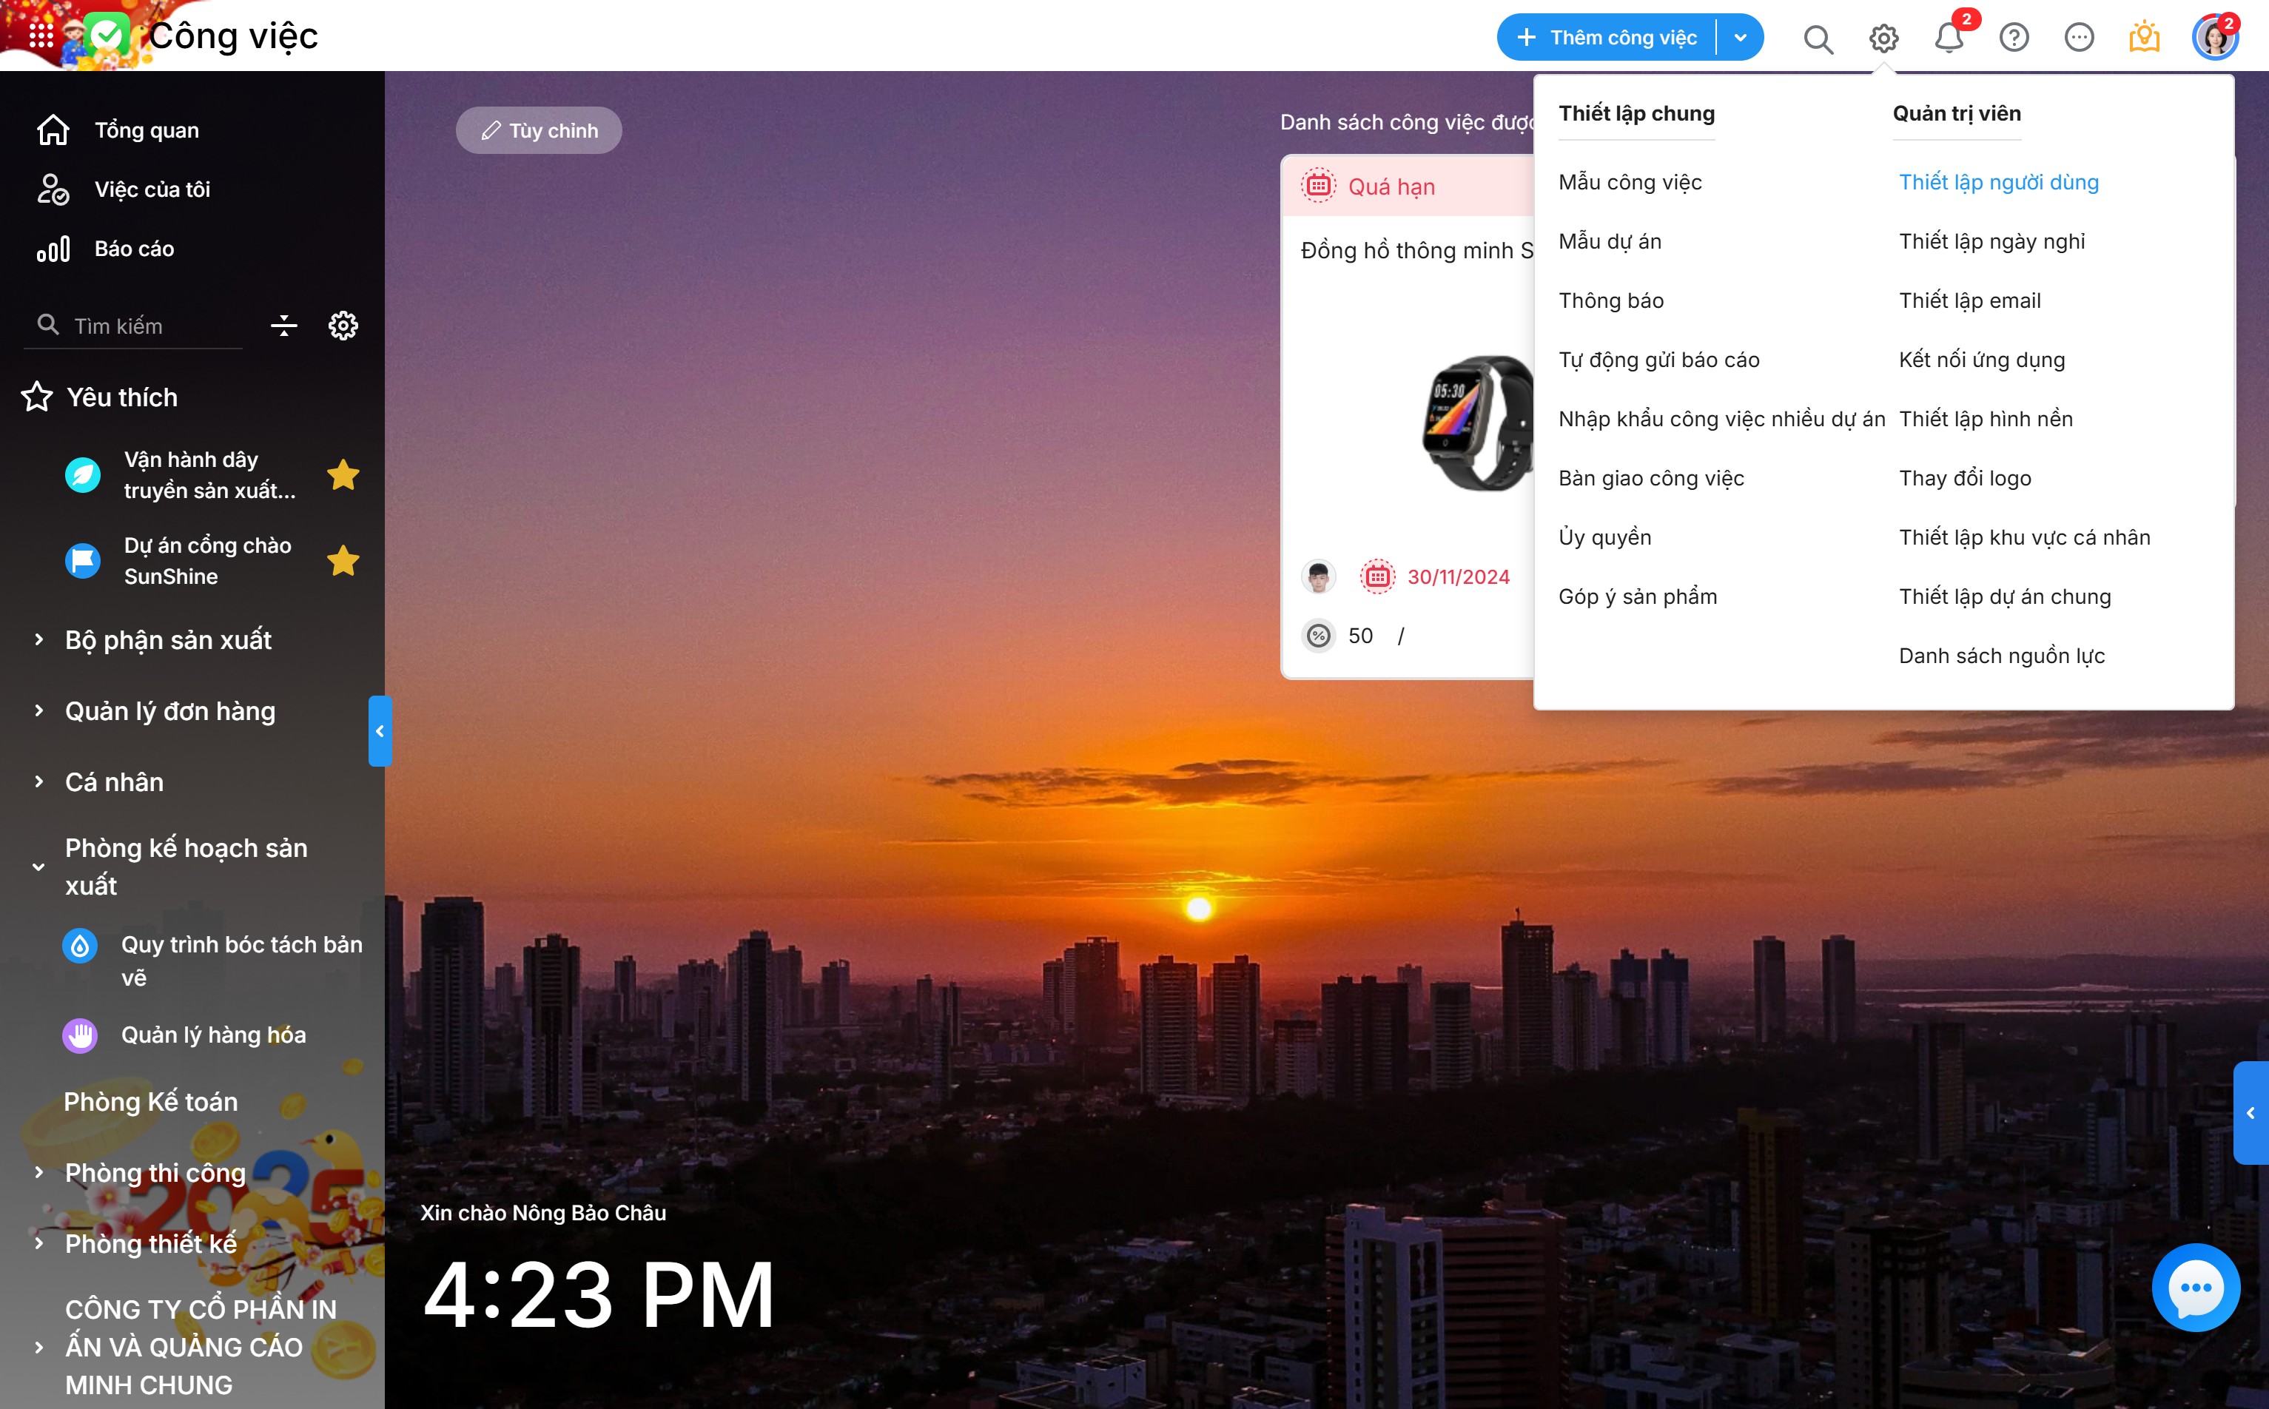
Task: Select Mẫu dự án menu item
Action: pos(1610,242)
